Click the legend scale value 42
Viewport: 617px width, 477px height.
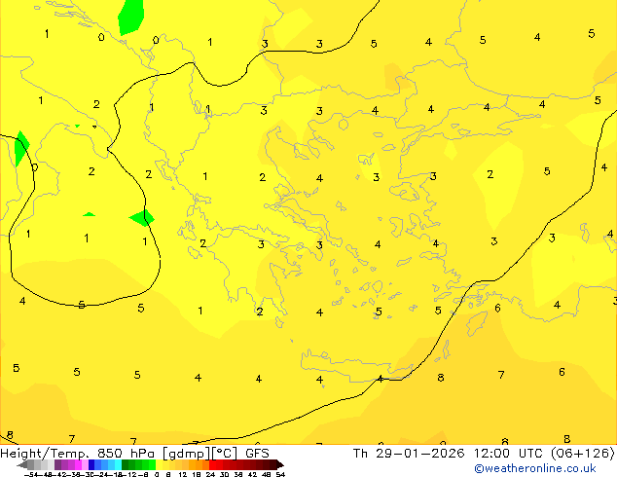click(252, 474)
